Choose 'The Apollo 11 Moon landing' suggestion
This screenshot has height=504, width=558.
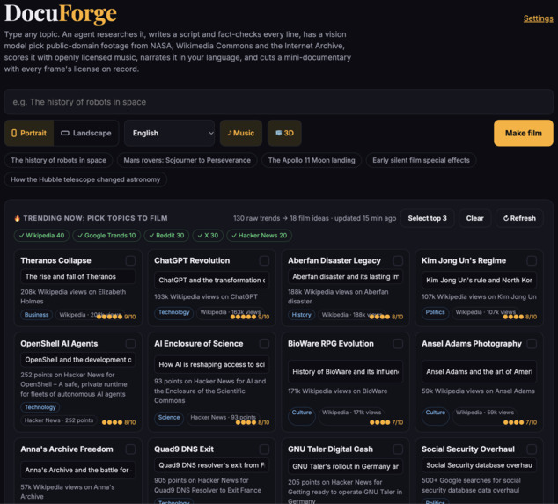tap(312, 160)
